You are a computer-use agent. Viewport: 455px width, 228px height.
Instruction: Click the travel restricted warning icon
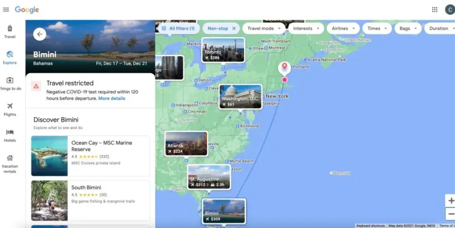36,86
